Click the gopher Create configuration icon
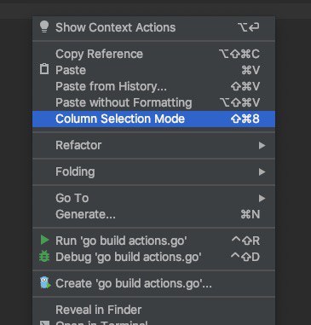 click(45, 283)
